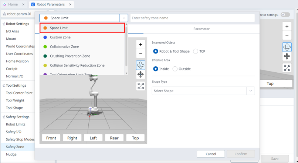The height and width of the screenshot is (163, 298).
Task: Click the fit-to-view icon in dialog viewer
Action: pos(140,86)
